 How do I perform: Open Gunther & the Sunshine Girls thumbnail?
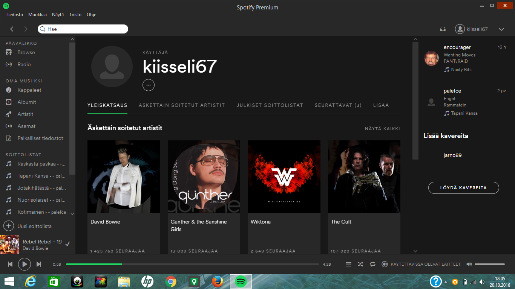pyautogui.click(x=204, y=177)
